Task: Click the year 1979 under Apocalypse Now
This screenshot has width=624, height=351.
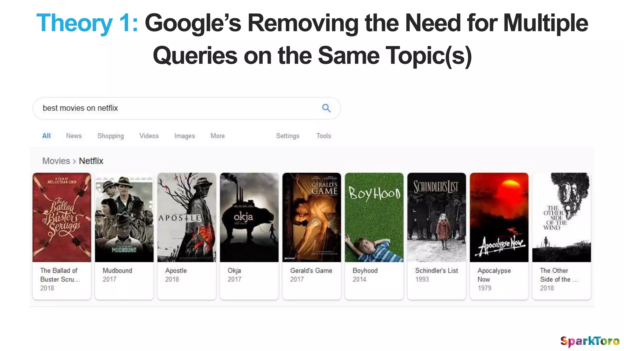Action: [484, 288]
